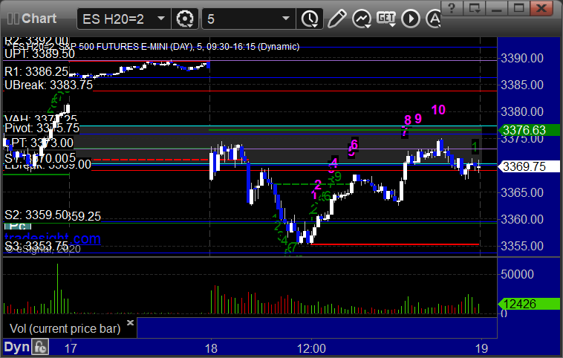Select the pencil drawing tools icon
Viewport: 563px width, 358px height.
[x=336, y=19]
